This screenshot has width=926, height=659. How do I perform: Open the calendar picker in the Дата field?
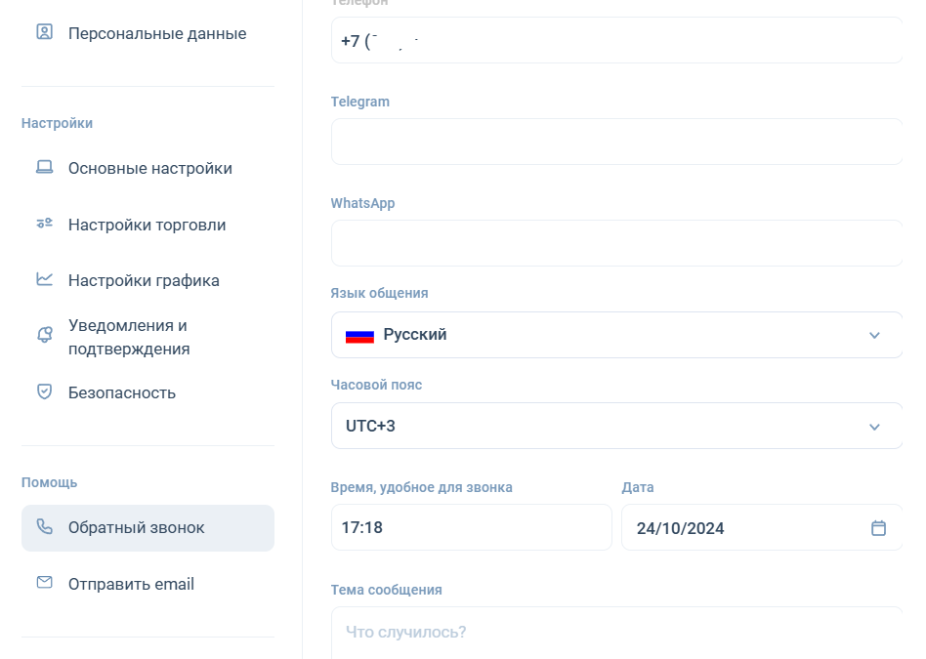878,528
